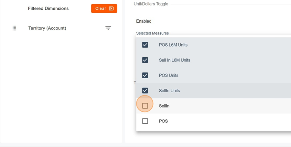
Task: Select the Territory (Account) dimension label
Action: (47, 28)
